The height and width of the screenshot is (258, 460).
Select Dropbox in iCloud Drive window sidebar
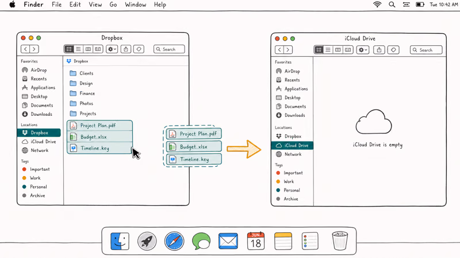289,136
